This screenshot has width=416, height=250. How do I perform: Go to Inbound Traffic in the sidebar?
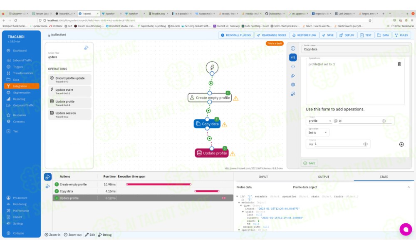coord(22,60)
